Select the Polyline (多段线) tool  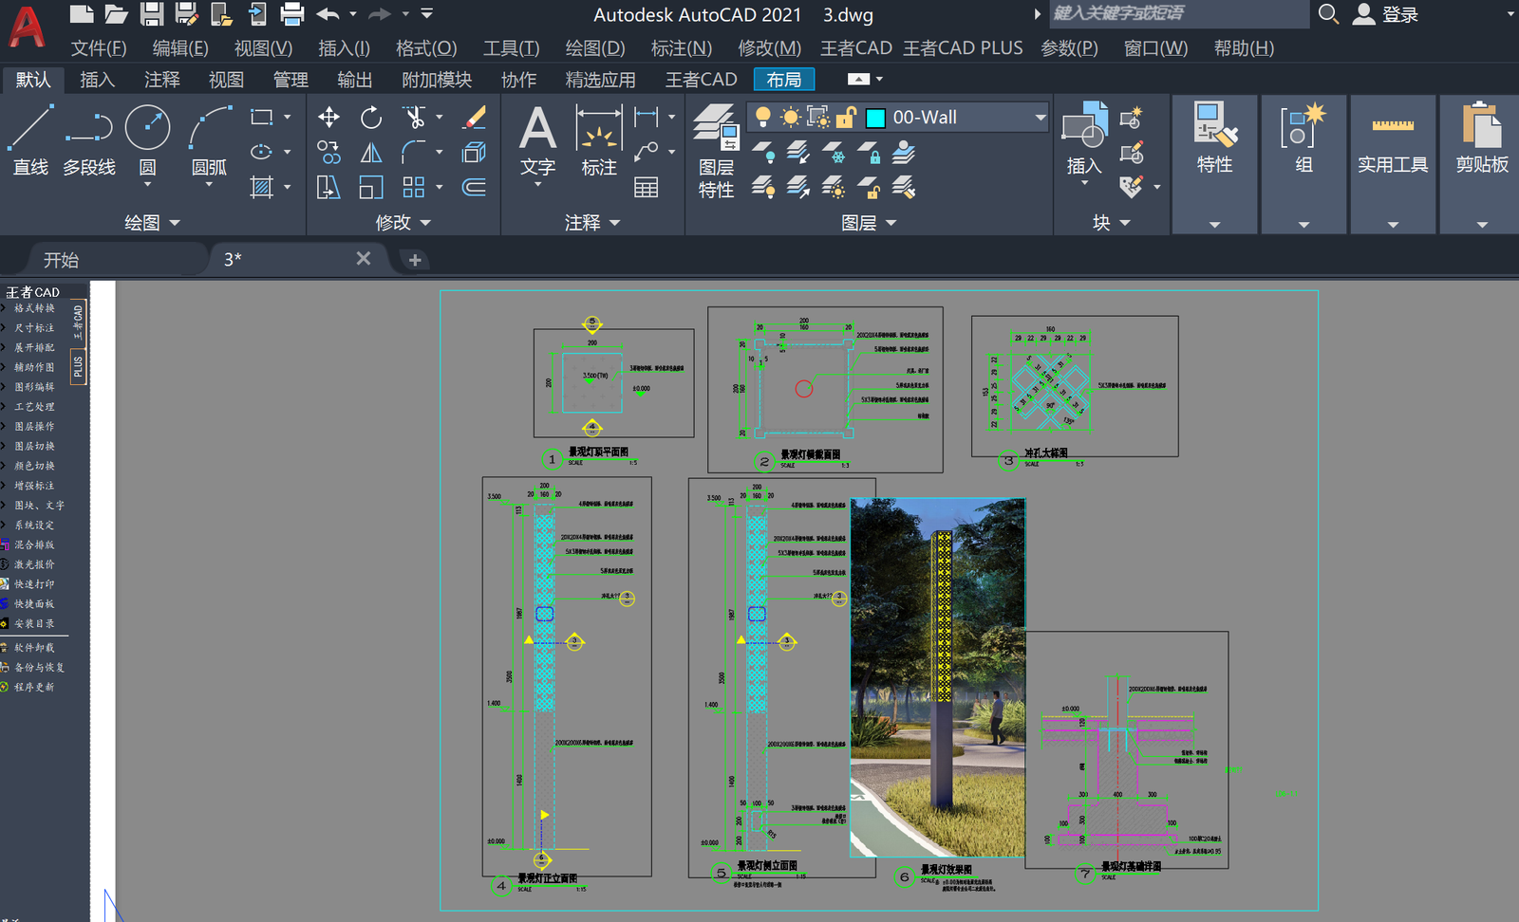89,140
